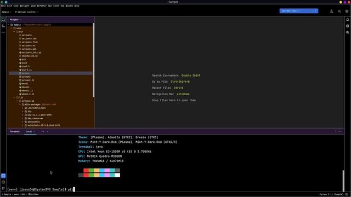Open the Project tool window icon
This screenshot has width=351, height=197.
pyautogui.click(x=3, y=20)
